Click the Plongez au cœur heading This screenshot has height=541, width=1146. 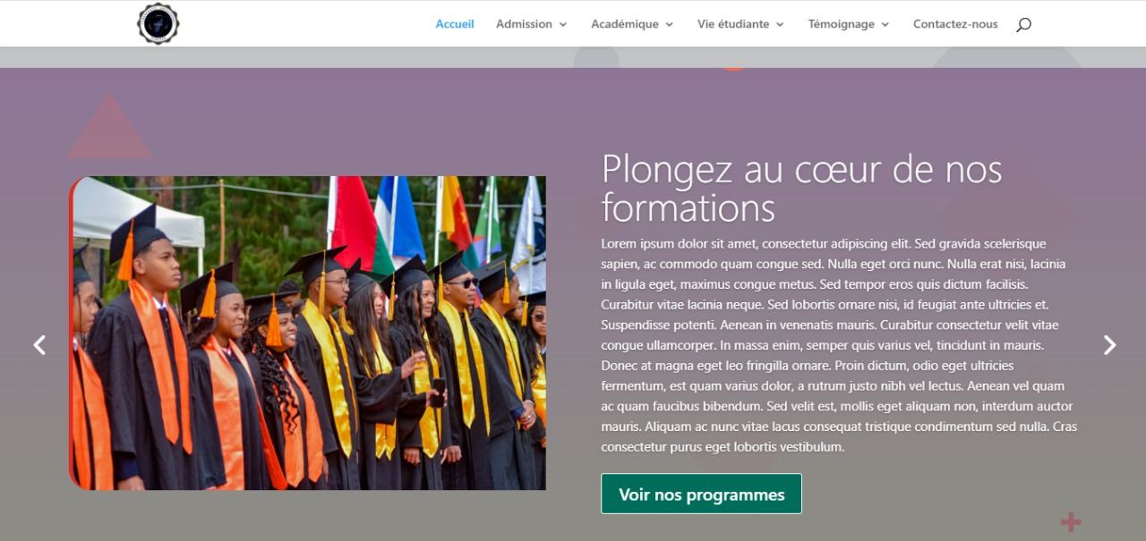click(x=801, y=188)
